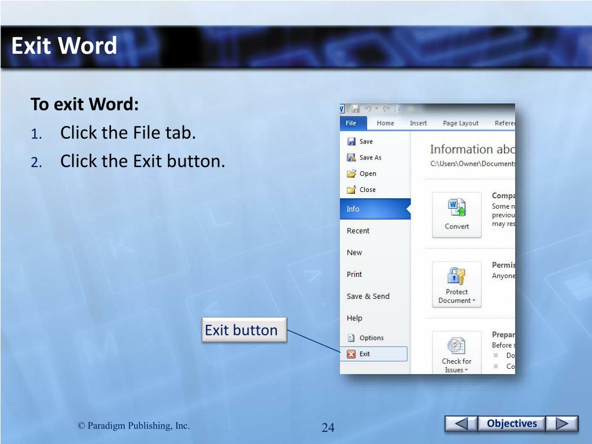Click the Objectives button

[512, 423]
